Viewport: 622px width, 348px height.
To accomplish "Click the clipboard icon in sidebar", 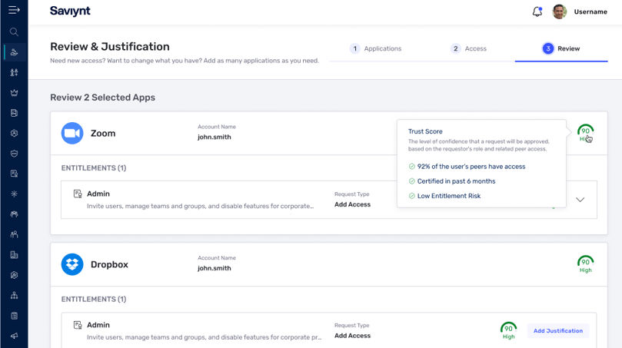I will coord(14,316).
